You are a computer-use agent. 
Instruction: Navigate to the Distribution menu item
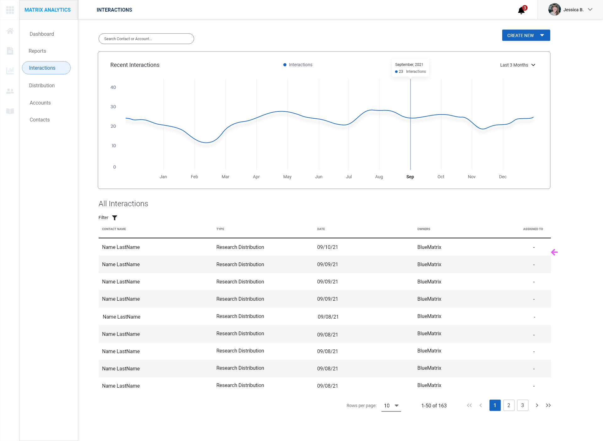[x=42, y=85]
